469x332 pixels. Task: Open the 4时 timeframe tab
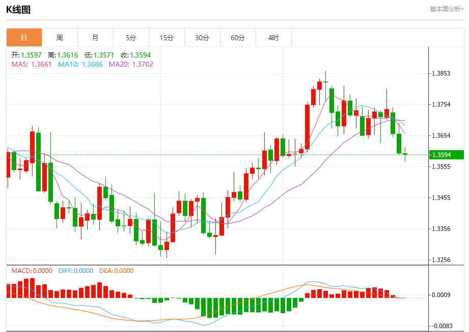[273, 38]
